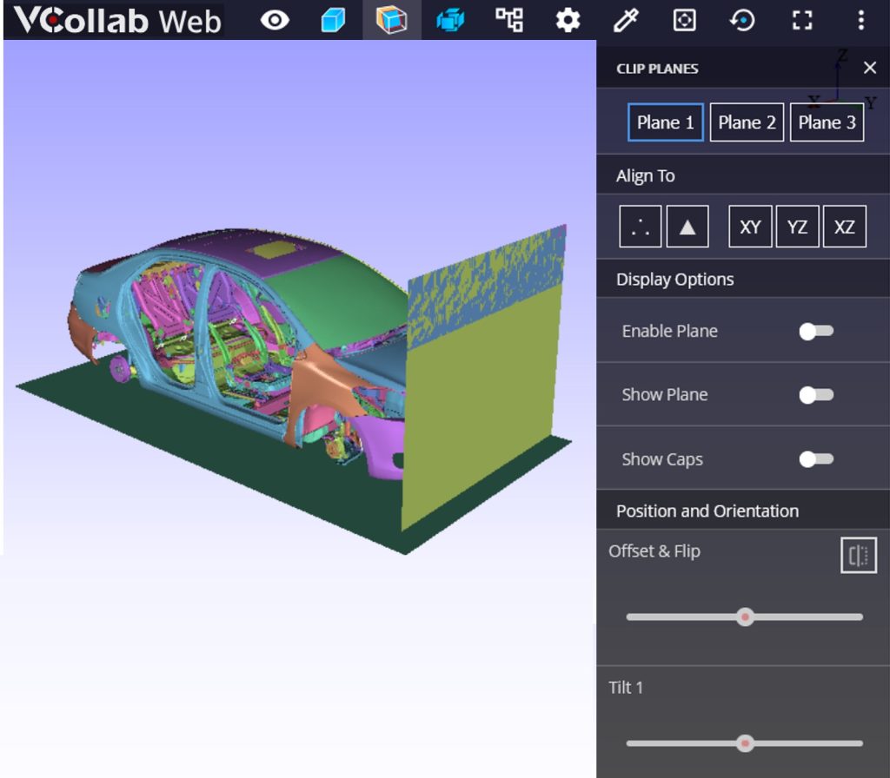Image resolution: width=890 pixels, height=778 pixels.
Task: Align clip plane to YZ
Action: (798, 227)
